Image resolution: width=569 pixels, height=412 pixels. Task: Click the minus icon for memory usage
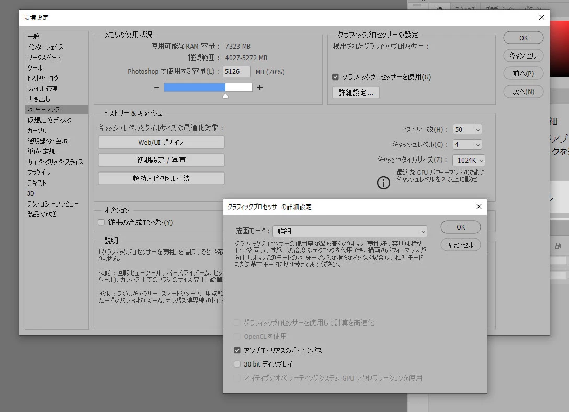(x=156, y=87)
